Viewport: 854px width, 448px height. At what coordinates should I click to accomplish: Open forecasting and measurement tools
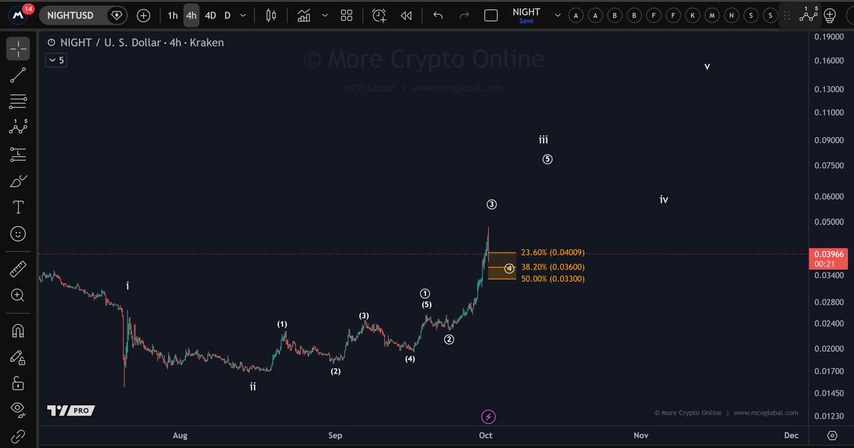pyautogui.click(x=19, y=154)
